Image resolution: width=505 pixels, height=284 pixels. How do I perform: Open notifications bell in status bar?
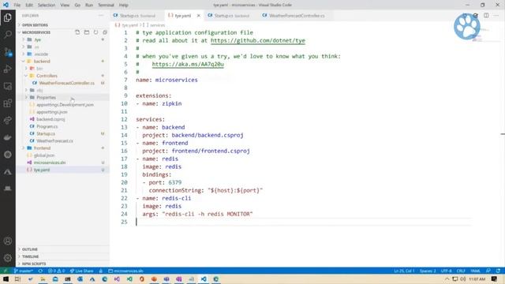(x=498, y=271)
